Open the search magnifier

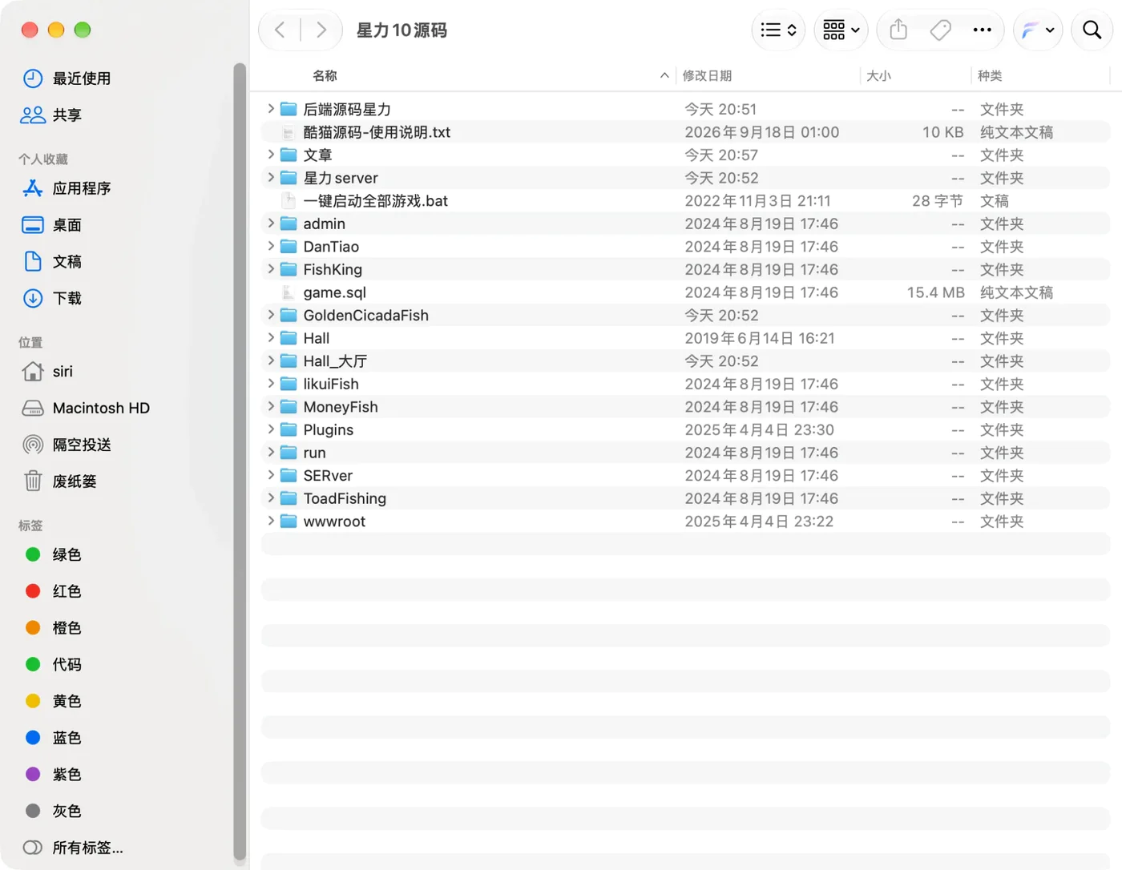[x=1092, y=30]
